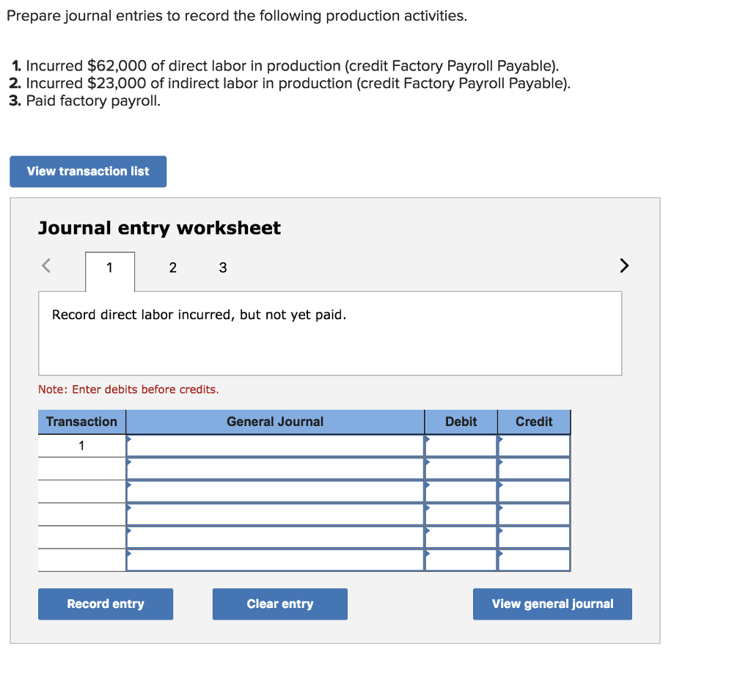Click Credit field in second row
Screen dimensions: 751x693
click(x=534, y=469)
